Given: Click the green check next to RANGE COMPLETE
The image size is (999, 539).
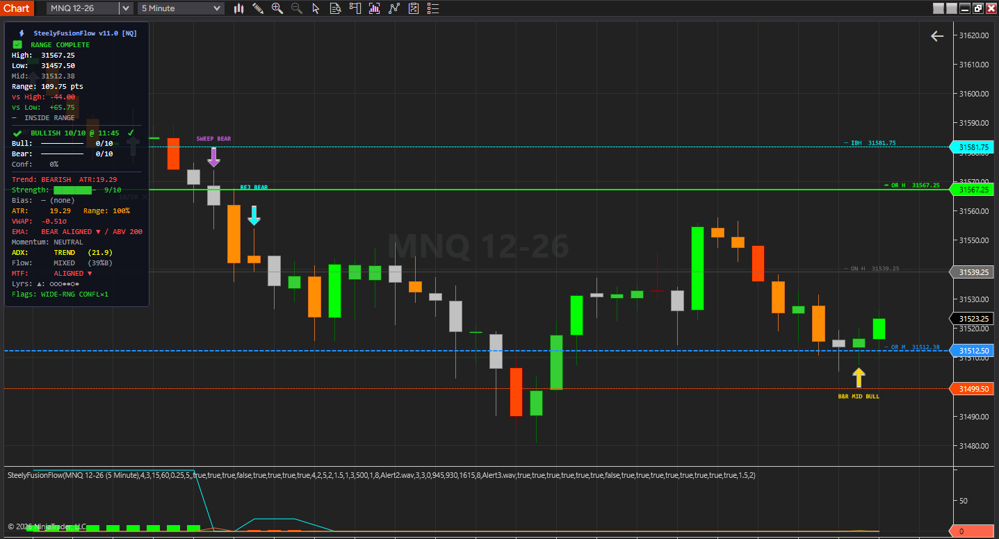Looking at the screenshot, I should (17, 44).
